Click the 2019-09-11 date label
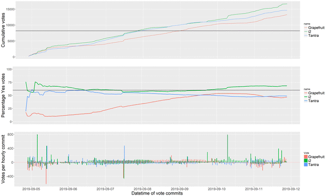 254,189
